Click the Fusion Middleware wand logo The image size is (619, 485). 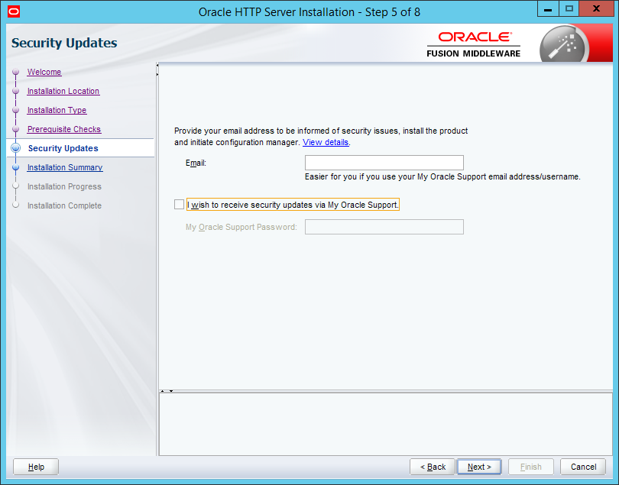click(562, 46)
